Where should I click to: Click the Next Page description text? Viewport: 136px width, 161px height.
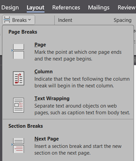[x=78, y=150]
